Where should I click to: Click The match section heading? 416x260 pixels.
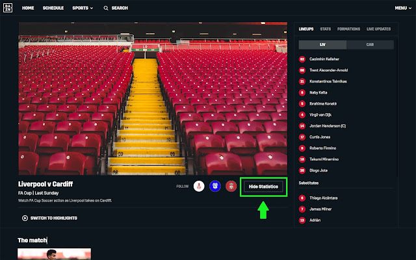click(x=32, y=240)
